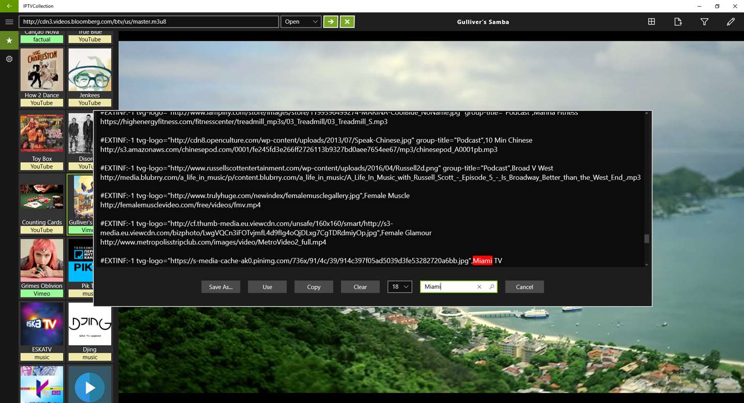Click the highenergyfitness treadmill URL line
This screenshot has height=403, width=744.
point(244,122)
